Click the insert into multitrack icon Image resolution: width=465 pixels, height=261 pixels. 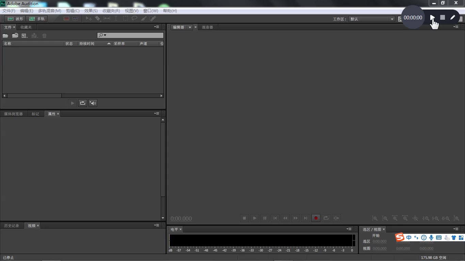click(x=34, y=36)
